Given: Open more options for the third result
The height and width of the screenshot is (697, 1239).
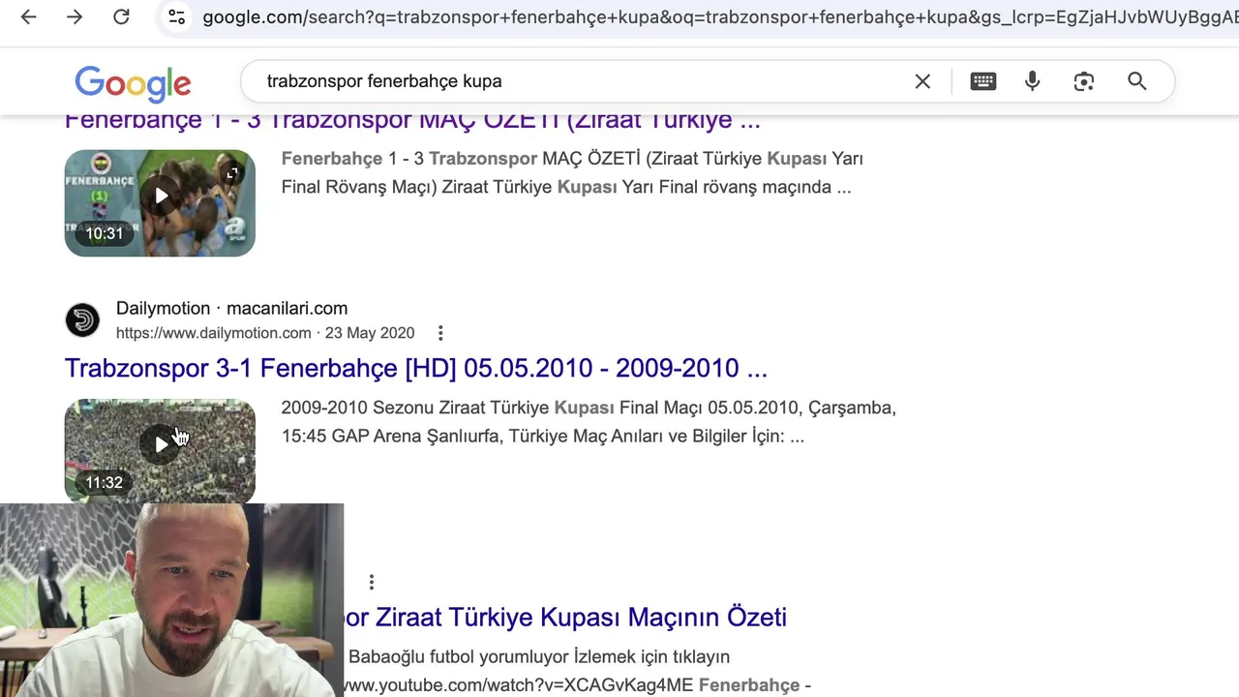Looking at the screenshot, I should (371, 582).
